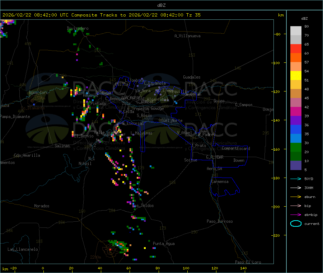Screen dimensions: 323x273
Task: Click the El_Desvio map label
Action: click(84, 136)
